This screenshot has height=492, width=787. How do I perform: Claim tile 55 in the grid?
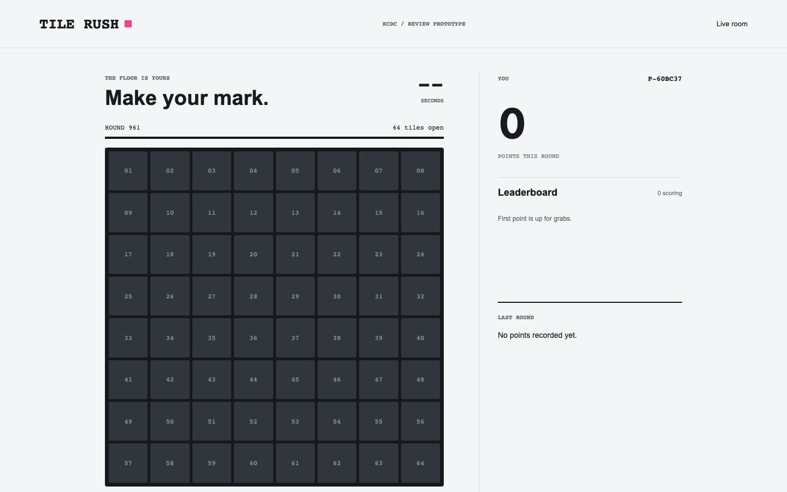pyautogui.click(x=379, y=421)
